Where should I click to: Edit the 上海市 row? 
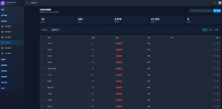(x=214, y=94)
